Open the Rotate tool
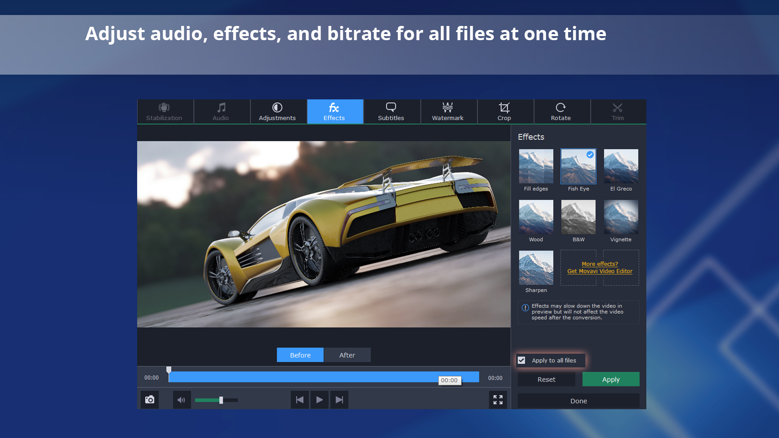 (x=561, y=108)
